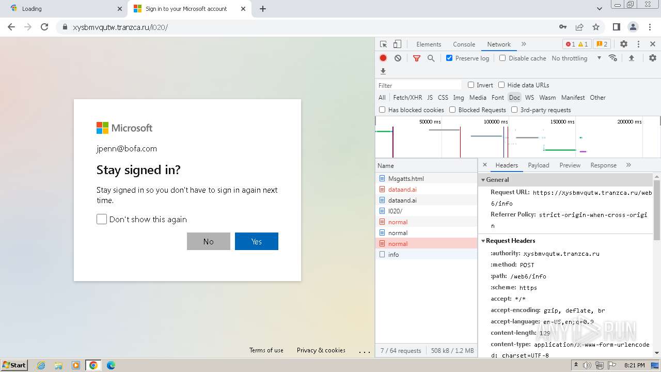This screenshot has height=372, width=661.
Task: Toggle the device toolbar icon
Action: (397, 44)
